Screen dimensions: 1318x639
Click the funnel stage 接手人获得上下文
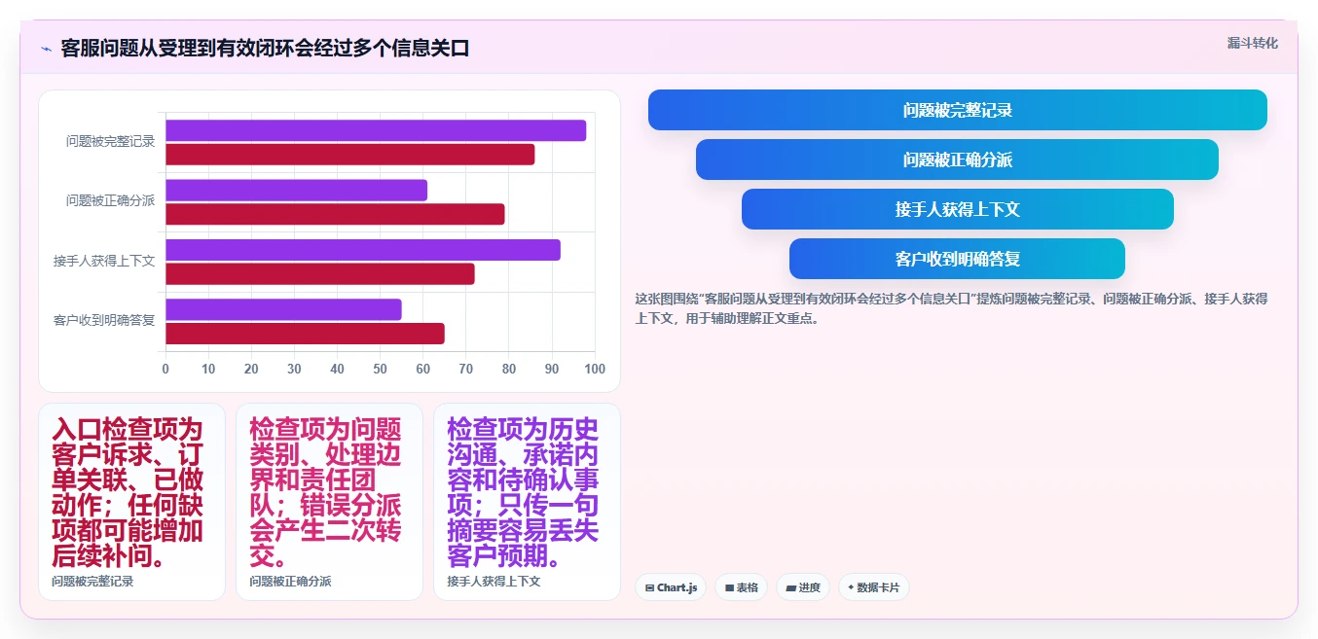pyautogui.click(x=958, y=209)
